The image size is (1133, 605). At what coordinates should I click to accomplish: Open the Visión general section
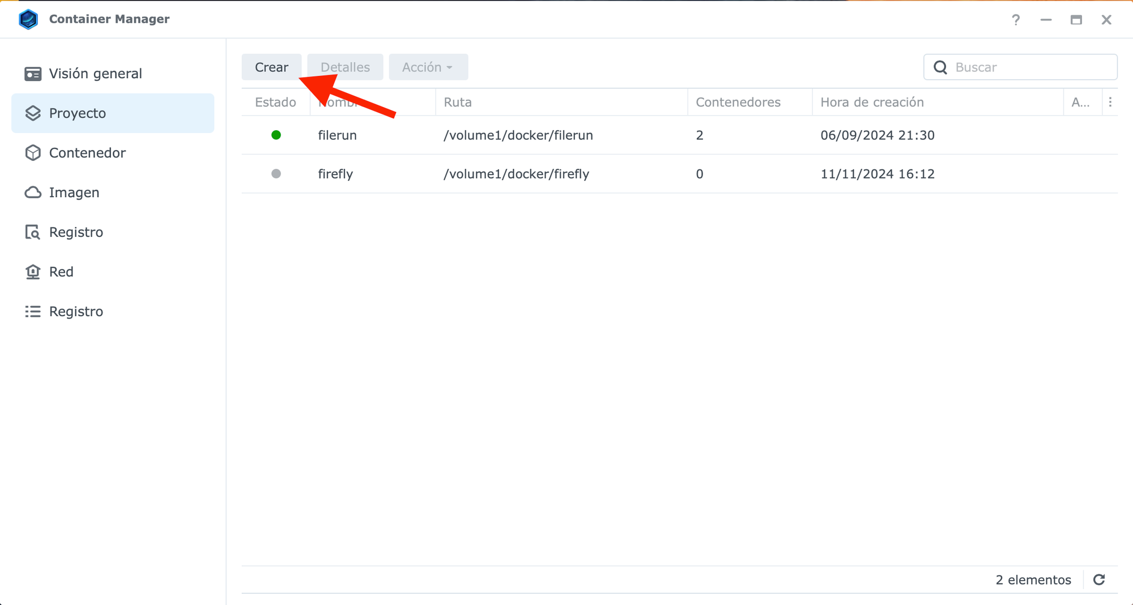click(113, 74)
